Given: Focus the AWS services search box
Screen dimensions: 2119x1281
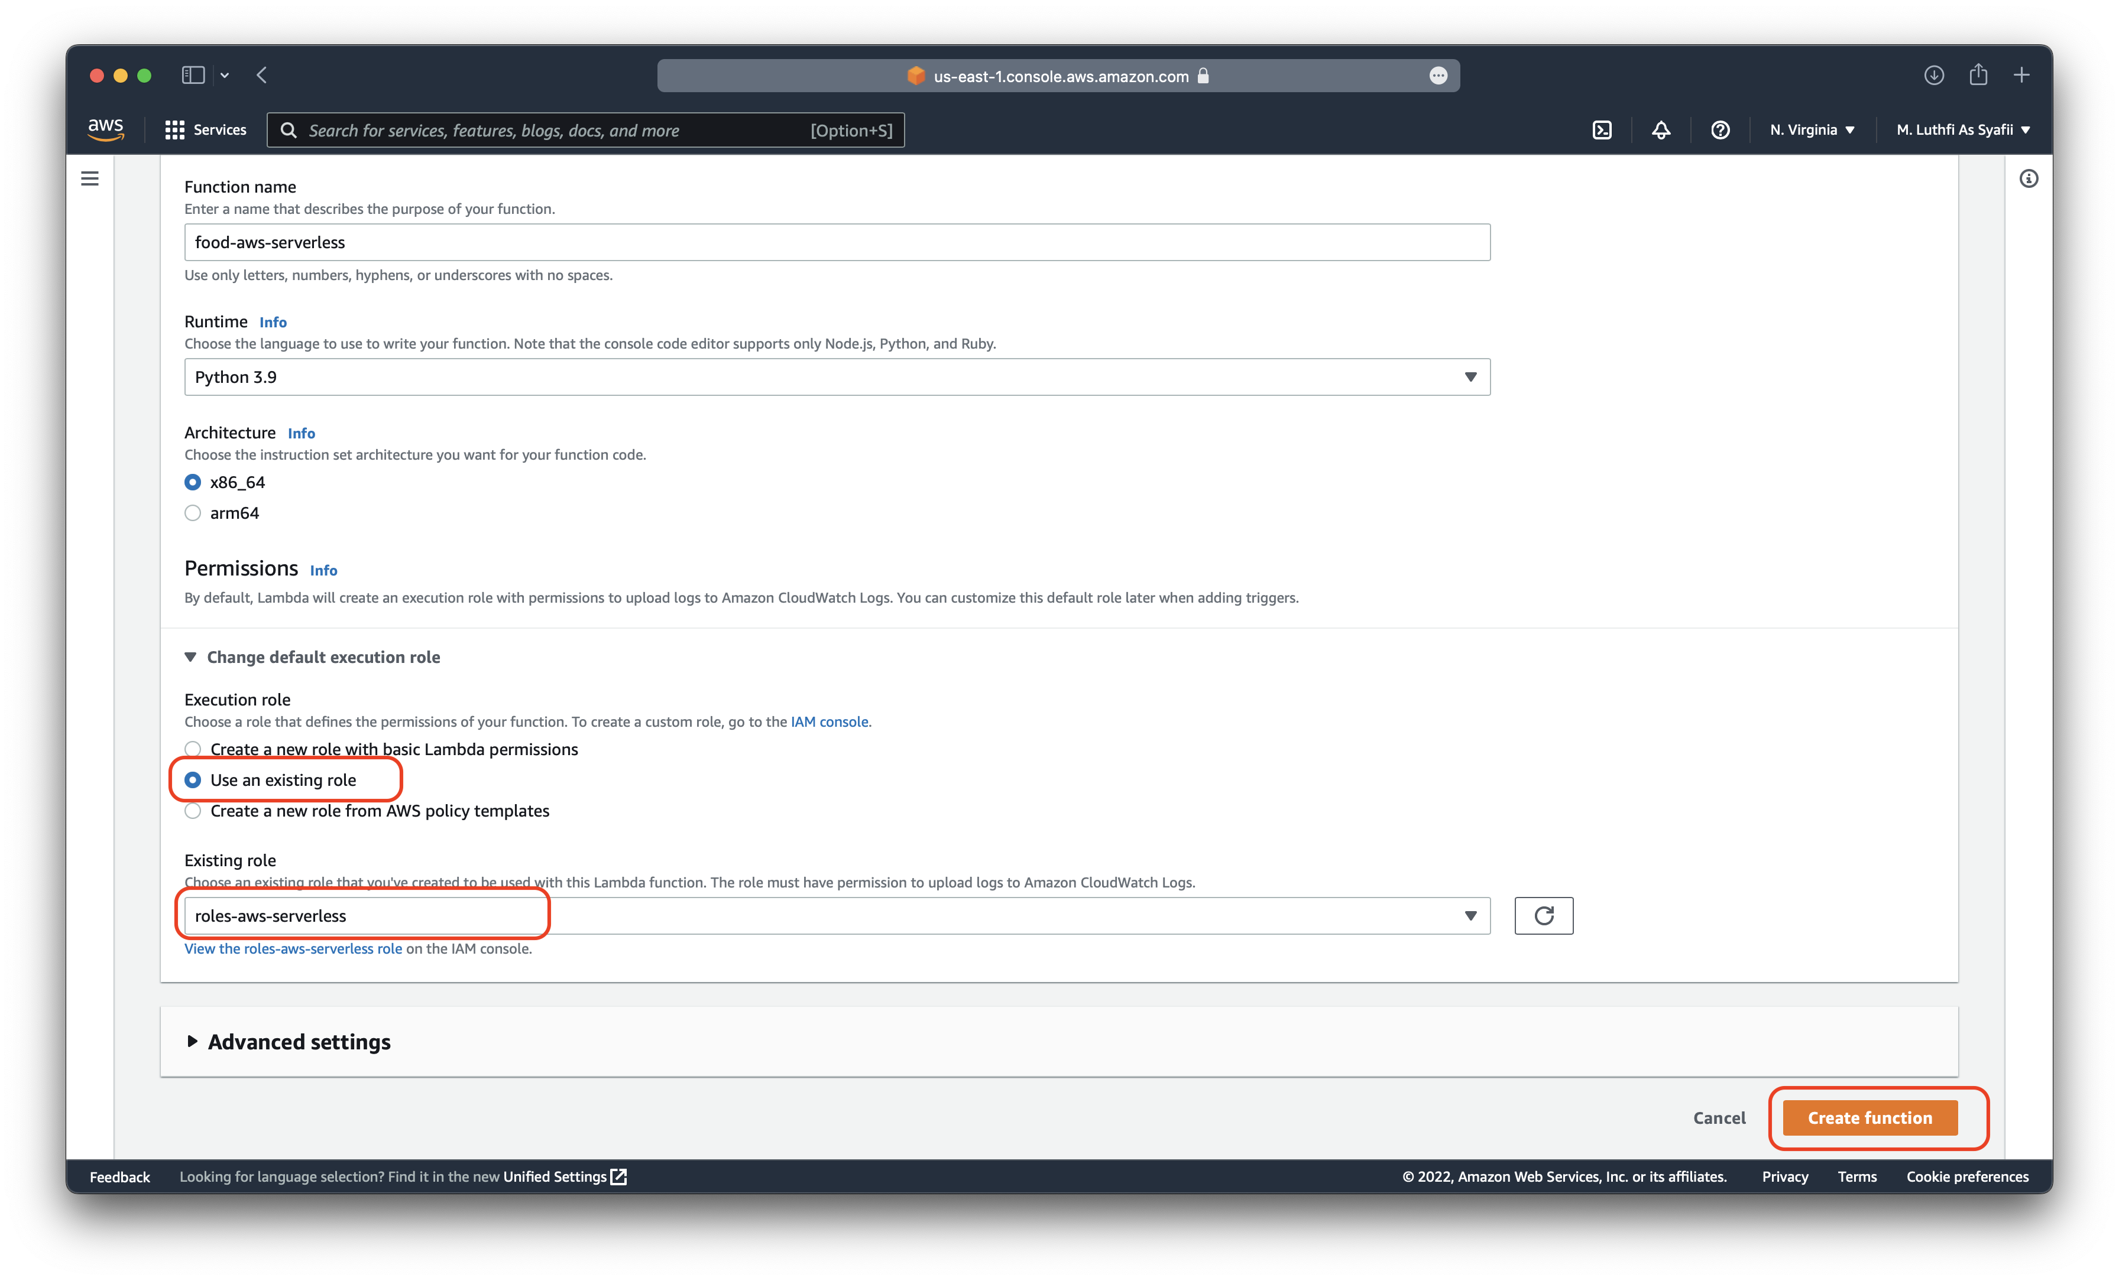Looking at the screenshot, I should [x=586, y=130].
